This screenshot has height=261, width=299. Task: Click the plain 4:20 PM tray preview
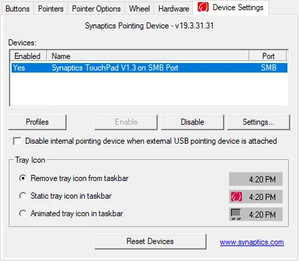click(256, 179)
